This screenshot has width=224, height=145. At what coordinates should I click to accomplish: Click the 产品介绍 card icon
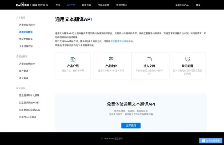73,59
